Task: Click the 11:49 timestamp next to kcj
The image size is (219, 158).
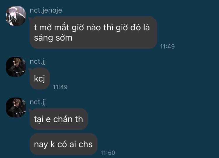Action: click(60, 87)
